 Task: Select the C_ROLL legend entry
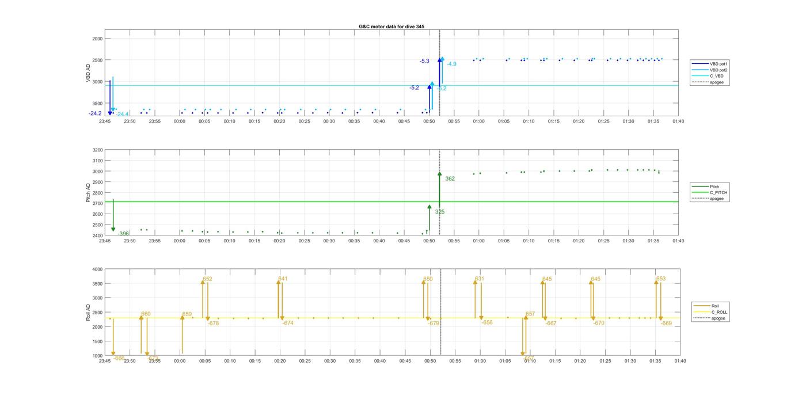(x=709, y=312)
